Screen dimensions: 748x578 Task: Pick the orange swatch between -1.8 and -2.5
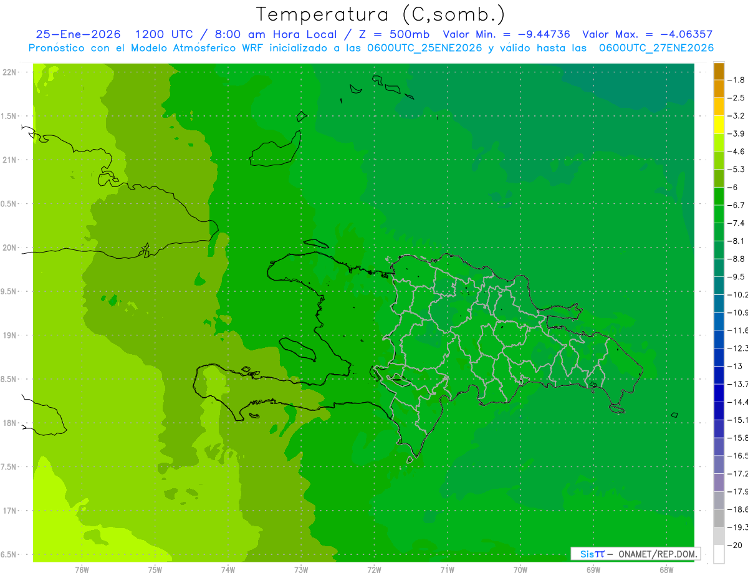pyautogui.click(x=719, y=89)
